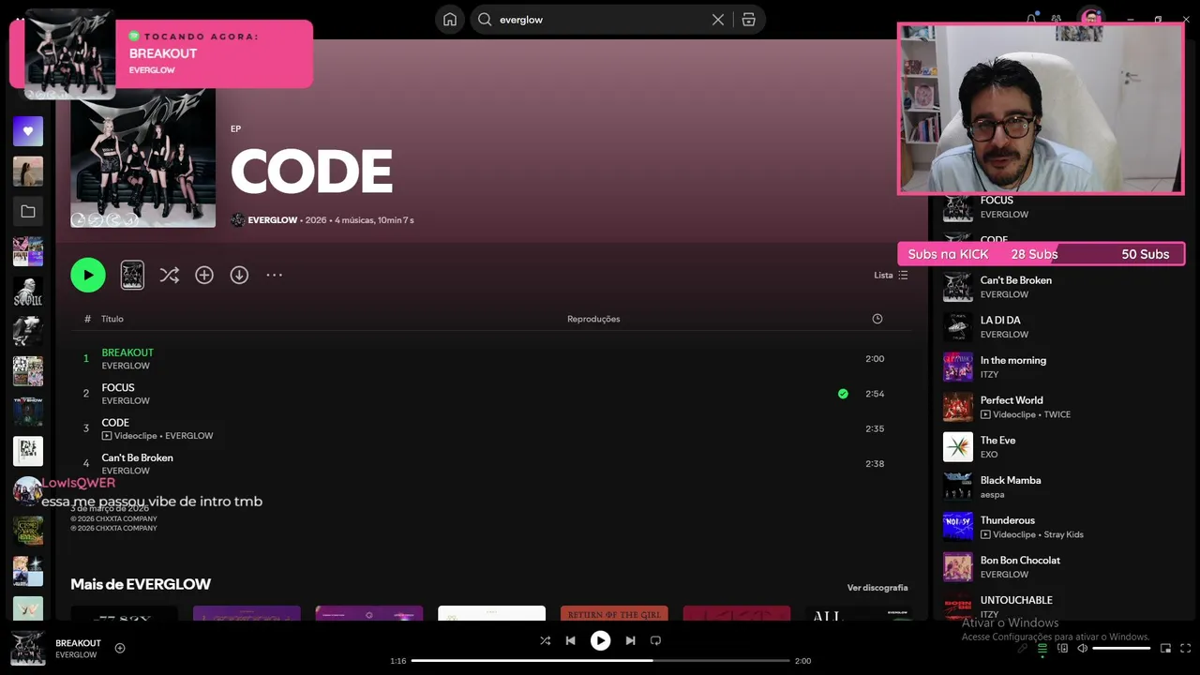The height and width of the screenshot is (675, 1200).
Task: Open Liked Songs heart playlist in sidebar
Action: tap(28, 131)
